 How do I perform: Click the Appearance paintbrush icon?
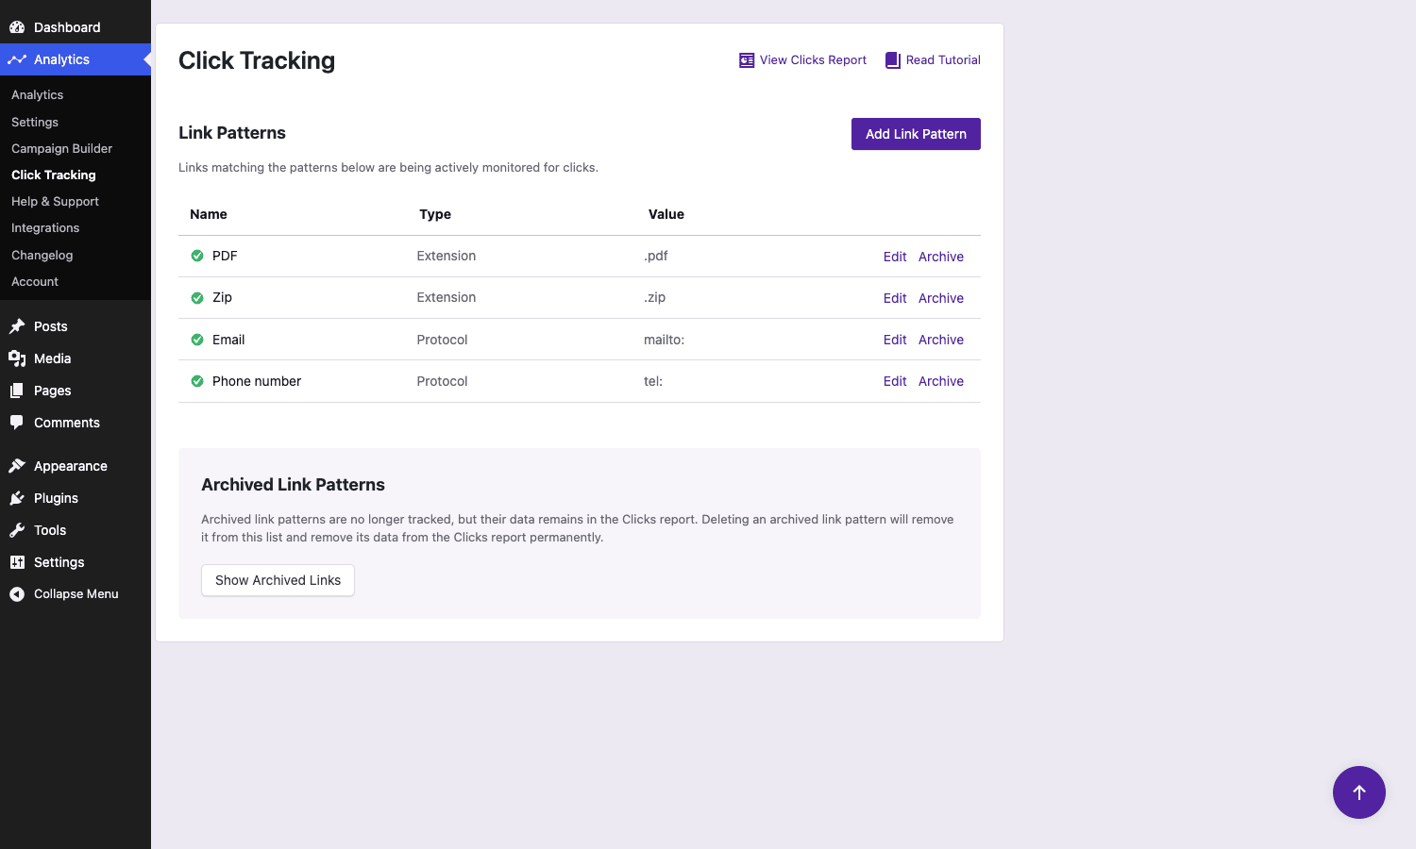(x=17, y=466)
